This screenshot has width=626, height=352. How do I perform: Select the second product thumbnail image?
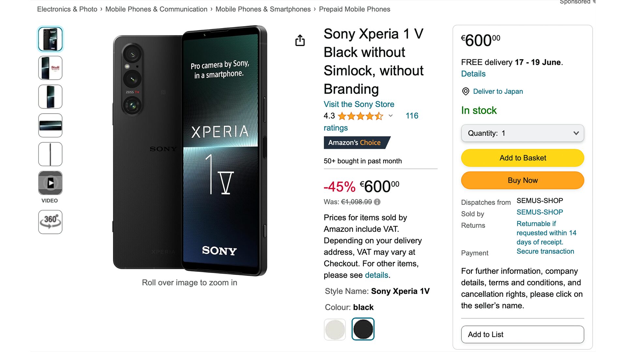pyautogui.click(x=50, y=68)
